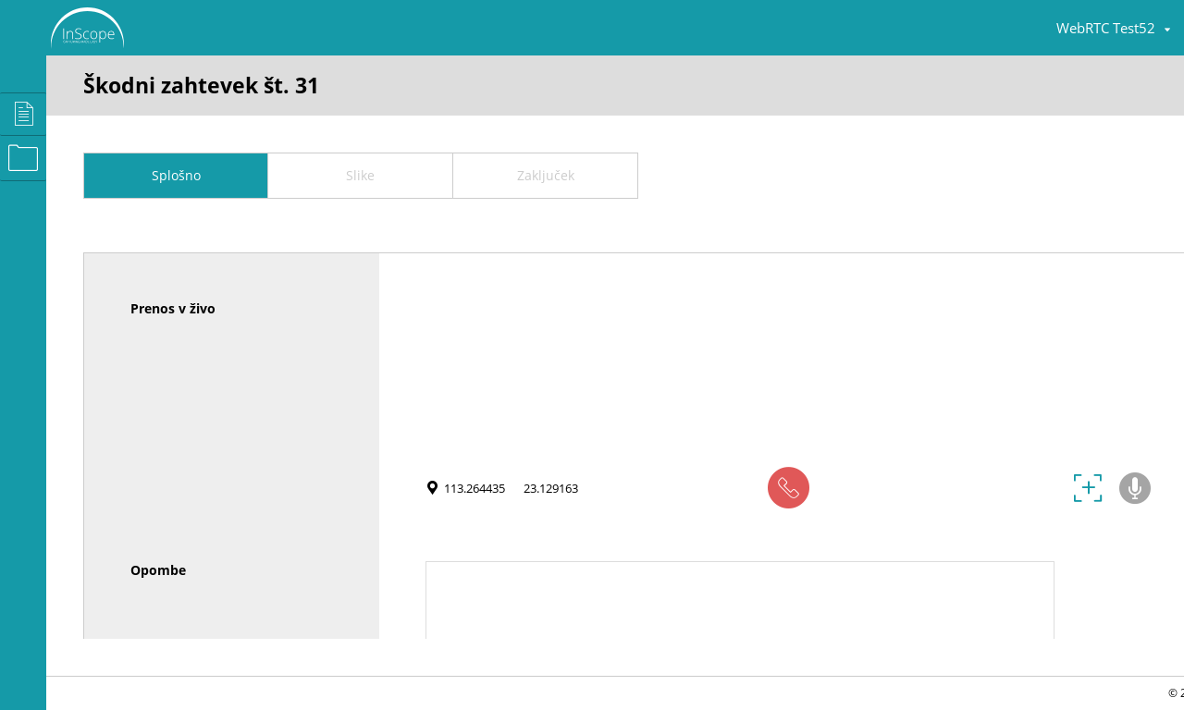Click the Opombe label
1184x710 pixels.
pos(158,570)
